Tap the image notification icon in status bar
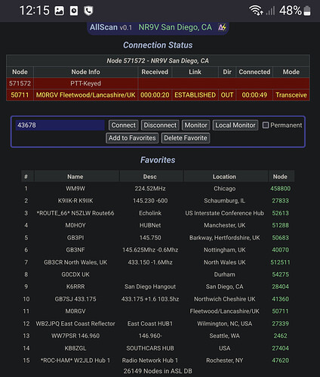The height and width of the screenshot is (377, 320). click(x=60, y=11)
